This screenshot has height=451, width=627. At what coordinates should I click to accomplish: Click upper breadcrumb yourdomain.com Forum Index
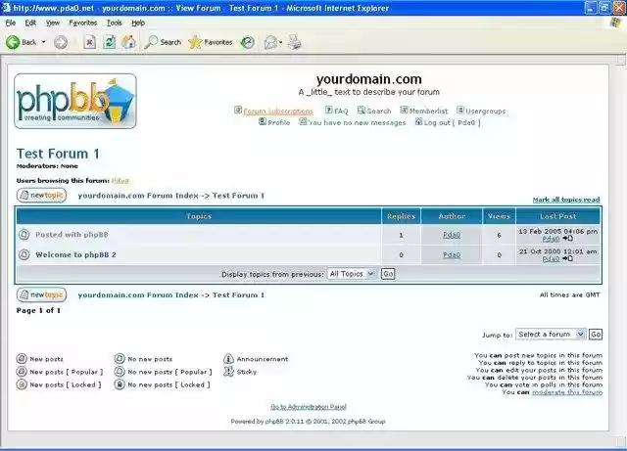(x=138, y=196)
